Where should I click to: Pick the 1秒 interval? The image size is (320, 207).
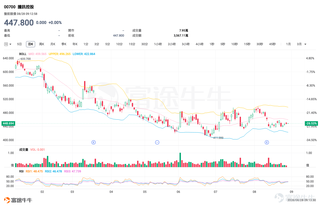(212, 44)
